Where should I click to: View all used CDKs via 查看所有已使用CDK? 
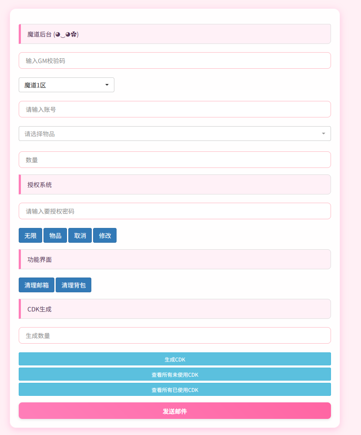click(174, 389)
